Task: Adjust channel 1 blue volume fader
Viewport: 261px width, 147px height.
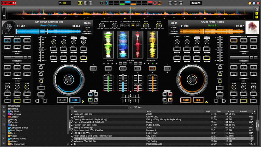Action: click(123, 81)
